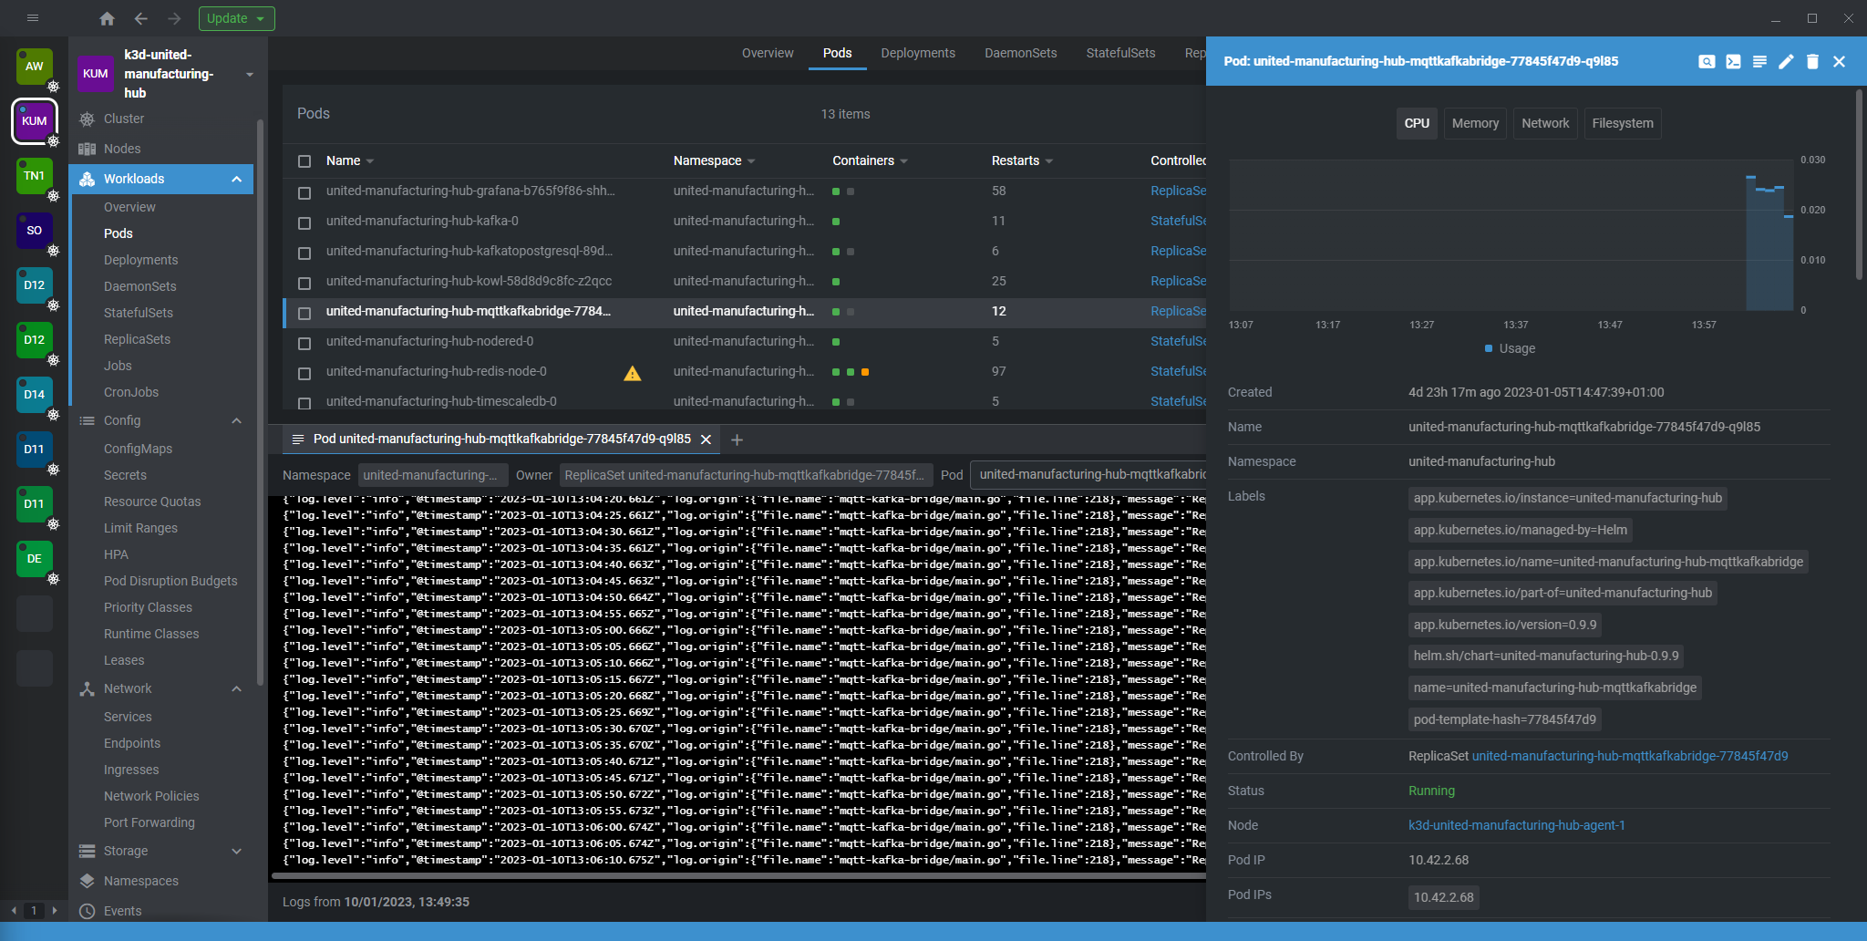Open the k3d-united-manufacturing-hub-agent-1 node link
This screenshot has height=941, width=1867.
(x=1517, y=825)
